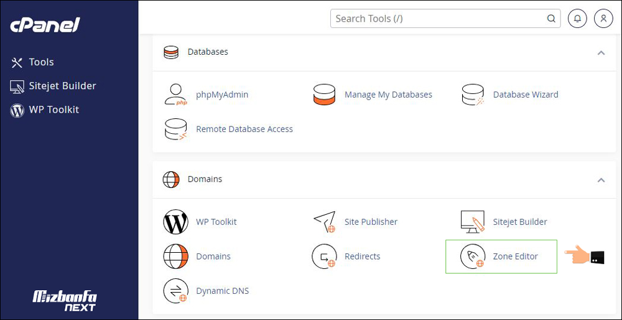
Task: Click the Manage My Databases icon
Action: tap(324, 95)
